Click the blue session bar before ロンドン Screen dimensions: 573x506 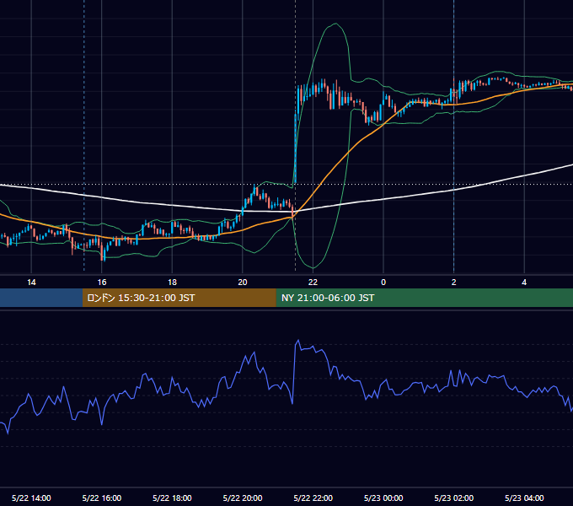[41, 298]
